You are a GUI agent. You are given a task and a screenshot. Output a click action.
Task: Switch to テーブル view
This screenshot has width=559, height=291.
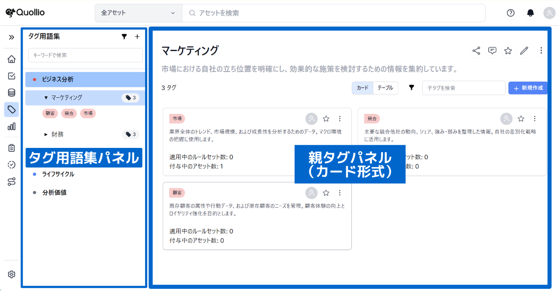point(385,88)
